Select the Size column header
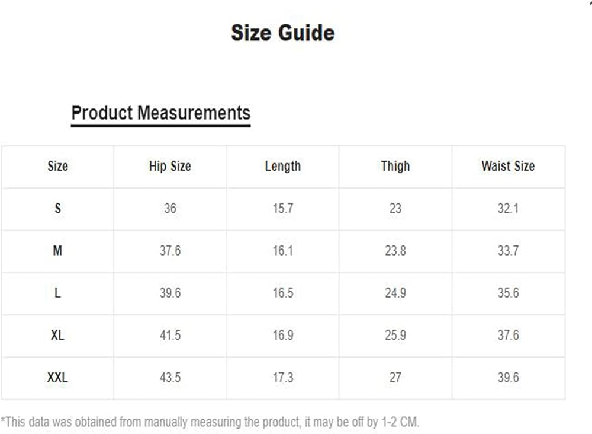Image resolution: width=592 pixels, height=434 pixels. (x=57, y=167)
